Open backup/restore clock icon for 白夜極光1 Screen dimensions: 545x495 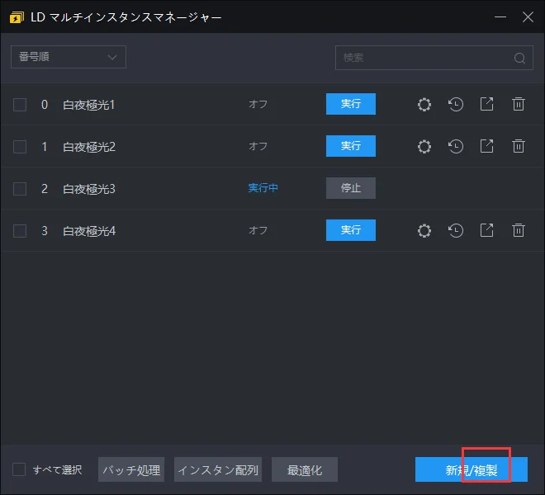click(455, 104)
